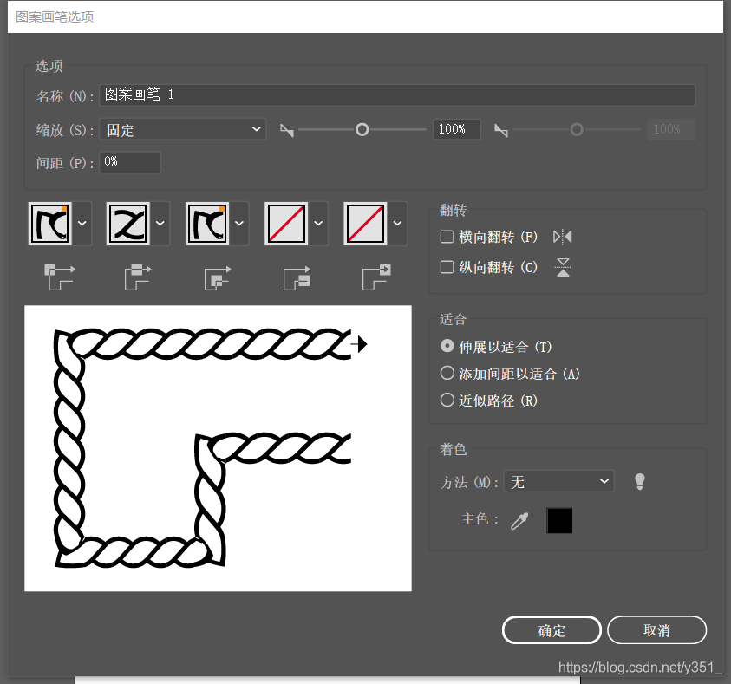Click the 名称 (N) name field
The height and width of the screenshot is (684, 731).
pyautogui.click(x=397, y=95)
